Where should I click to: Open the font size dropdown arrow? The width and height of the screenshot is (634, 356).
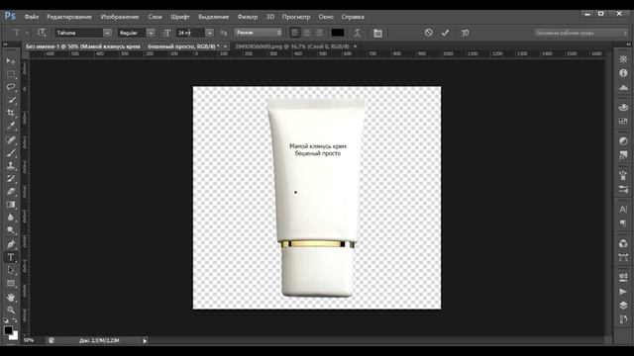pos(209,33)
